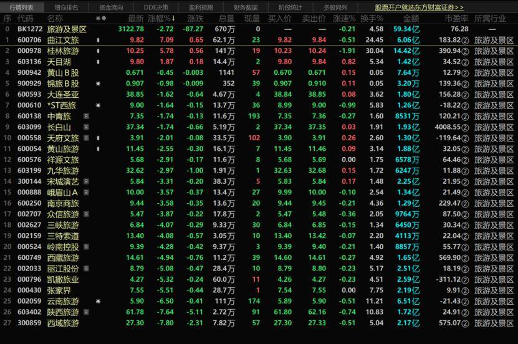Select the 财务数据 tab

pos(246,7)
